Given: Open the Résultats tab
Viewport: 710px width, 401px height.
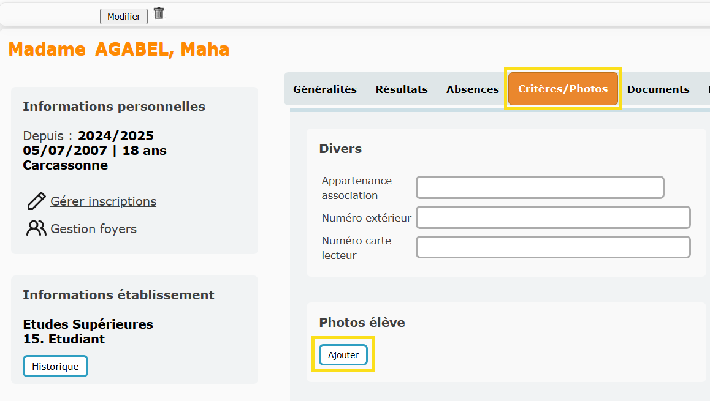Looking at the screenshot, I should [x=402, y=89].
